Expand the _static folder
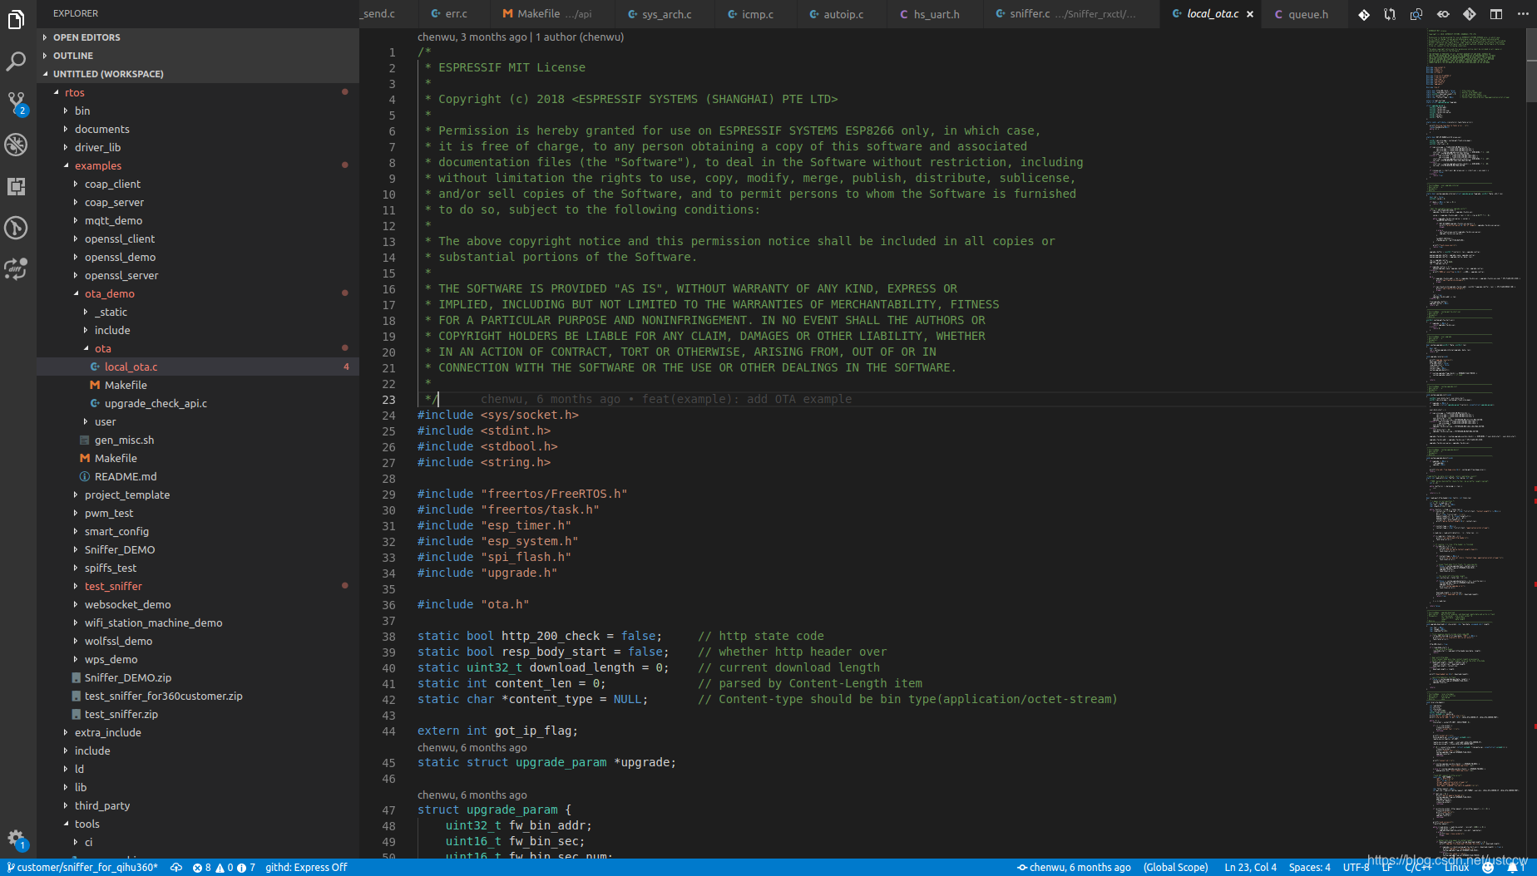Viewport: 1537px width, 876px height. pyautogui.click(x=198, y=312)
